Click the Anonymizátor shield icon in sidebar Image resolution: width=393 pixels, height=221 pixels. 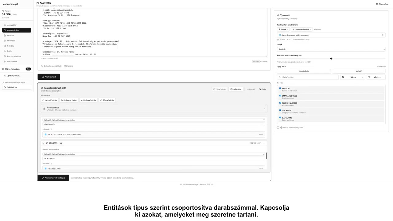click(5, 30)
